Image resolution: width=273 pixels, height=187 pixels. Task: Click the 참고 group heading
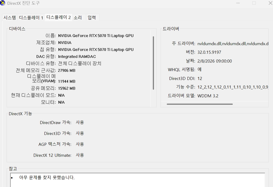point(13,169)
